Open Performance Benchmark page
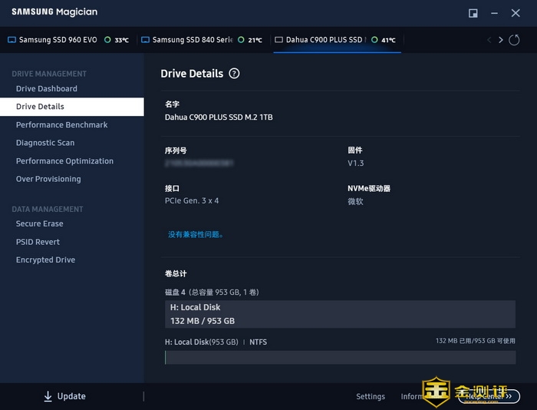537x410 pixels. tap(62, 124)
